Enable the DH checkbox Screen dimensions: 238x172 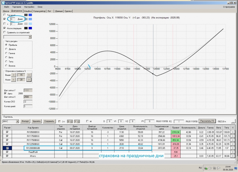[x=59, y=121]
